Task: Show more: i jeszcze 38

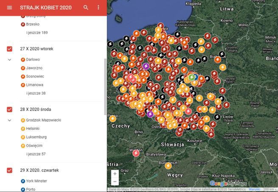Action: (36, 93)
